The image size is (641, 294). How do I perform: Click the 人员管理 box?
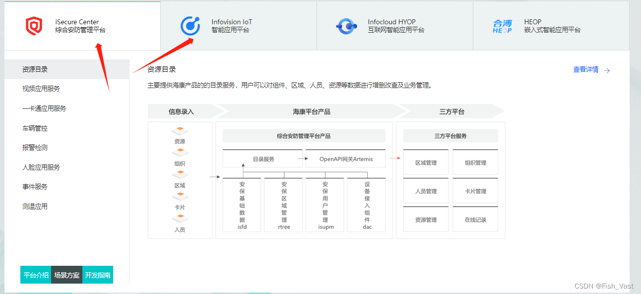[x=426, y=191]
